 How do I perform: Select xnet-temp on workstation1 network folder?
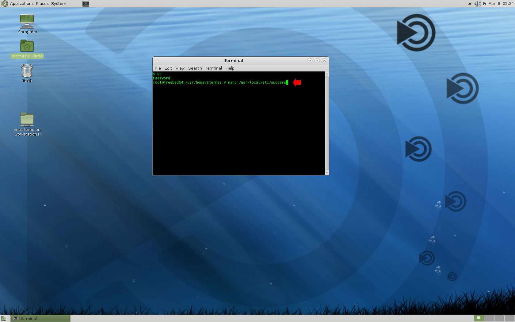coord(27,124)
